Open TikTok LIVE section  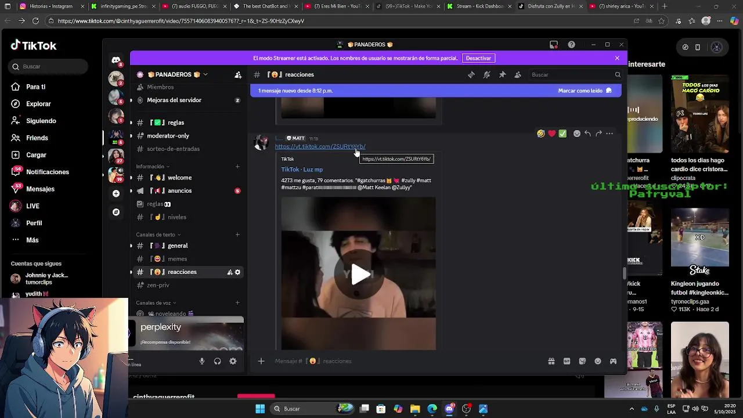click(x=33, y=206)
